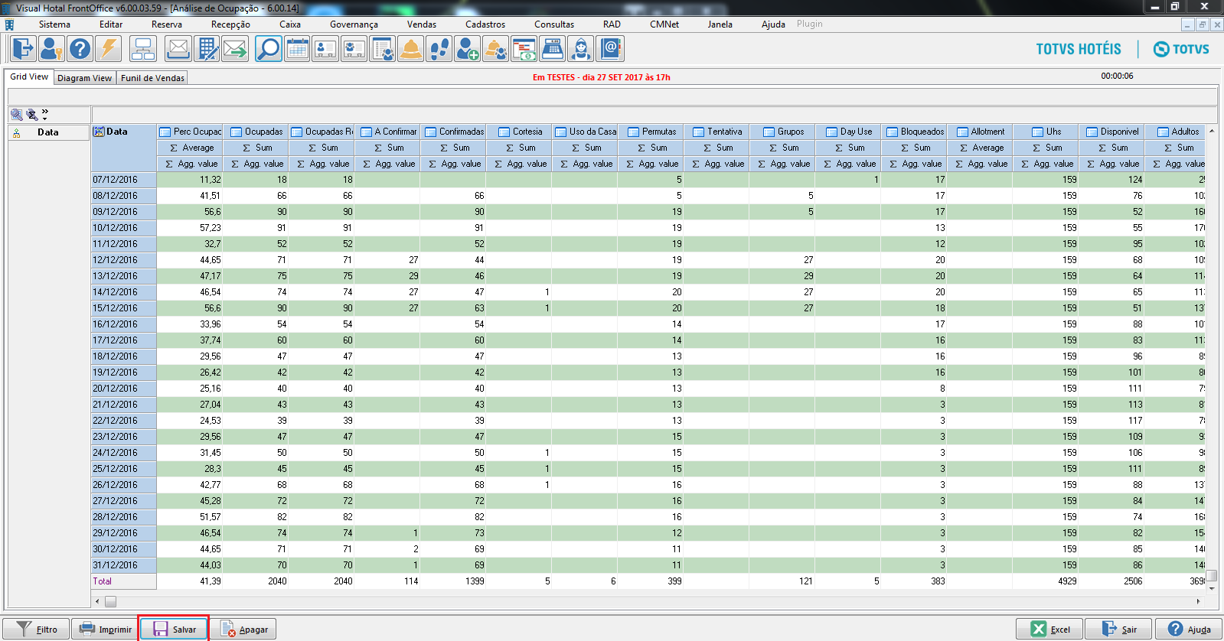Click the Day Use column header

point(847,132)
